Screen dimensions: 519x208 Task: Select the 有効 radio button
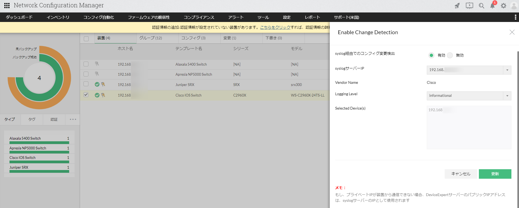(x=431, y=55)
